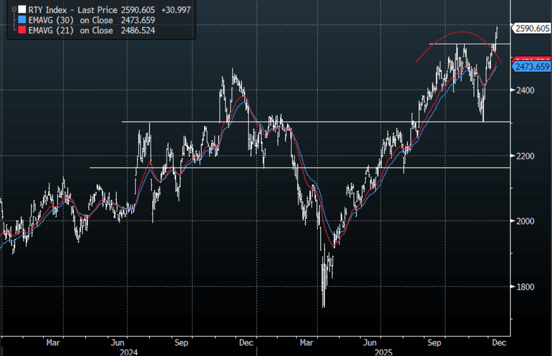This screenshot has height=356, width=552.
Task: Click the first Mar label on time axis
Action: 53,343
